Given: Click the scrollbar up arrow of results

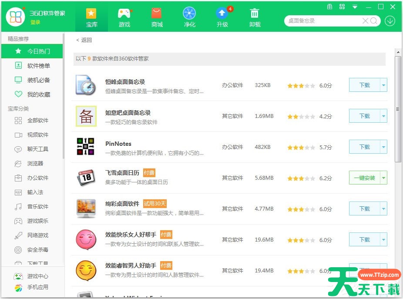Looking at the screenshot, I should [398, 52].
